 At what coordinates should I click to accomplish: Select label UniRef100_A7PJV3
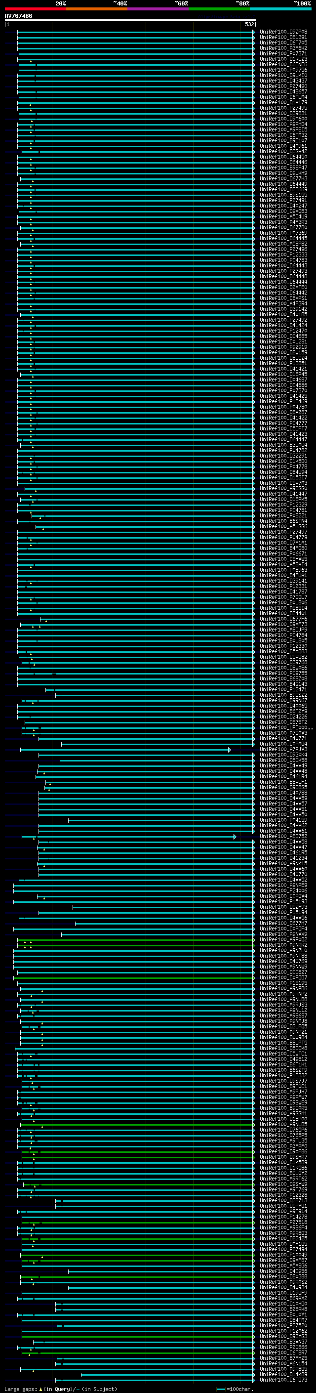pos(283,749)
